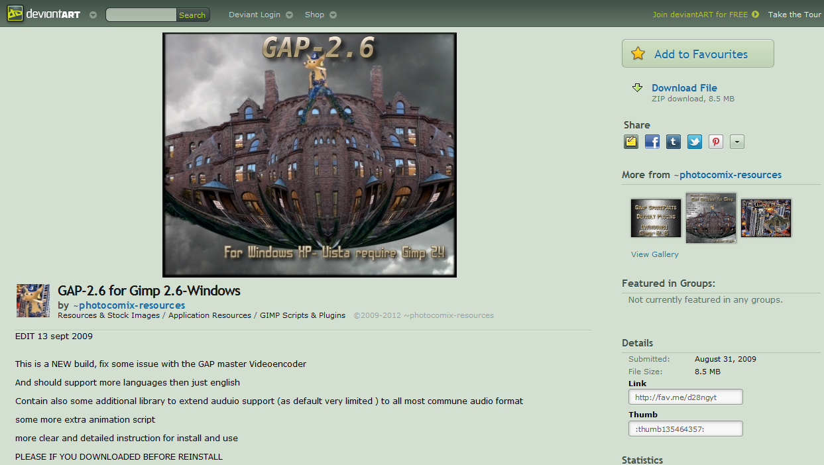This screenshot has height=465, width=824.
Task: Open Resources & Stock Images category
Action: click(x=109, y=315)
